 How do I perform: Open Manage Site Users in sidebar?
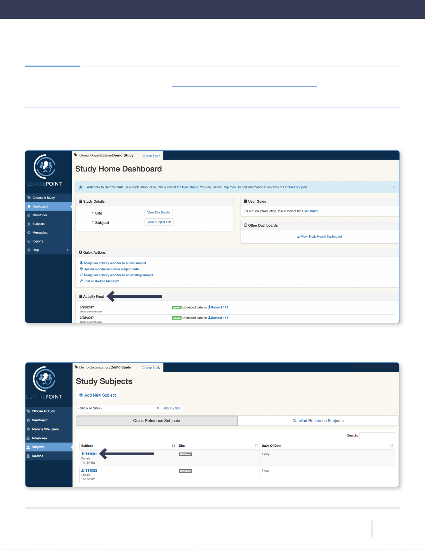pos(45,429)
